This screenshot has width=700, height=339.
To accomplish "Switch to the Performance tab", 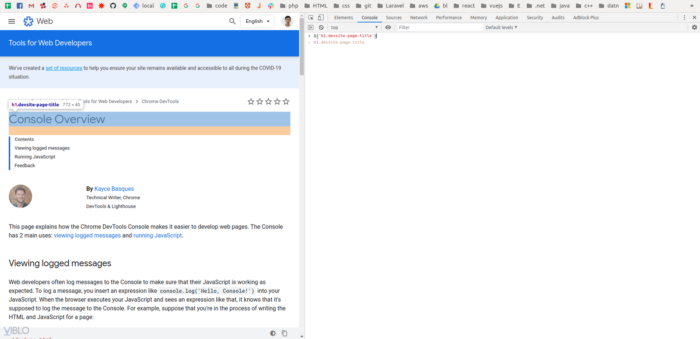I will click(x=449, y=18).
